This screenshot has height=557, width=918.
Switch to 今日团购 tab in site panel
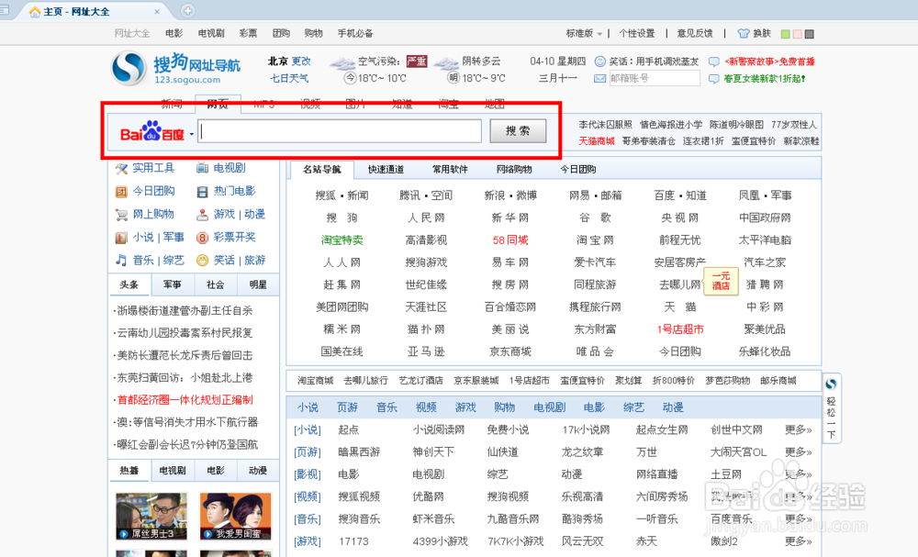577,169
